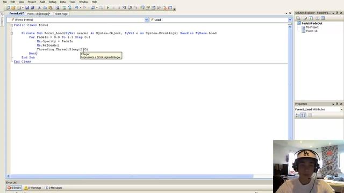Click the Object Browser toolbar icon

pyautogui.click(x=153, y=8)
